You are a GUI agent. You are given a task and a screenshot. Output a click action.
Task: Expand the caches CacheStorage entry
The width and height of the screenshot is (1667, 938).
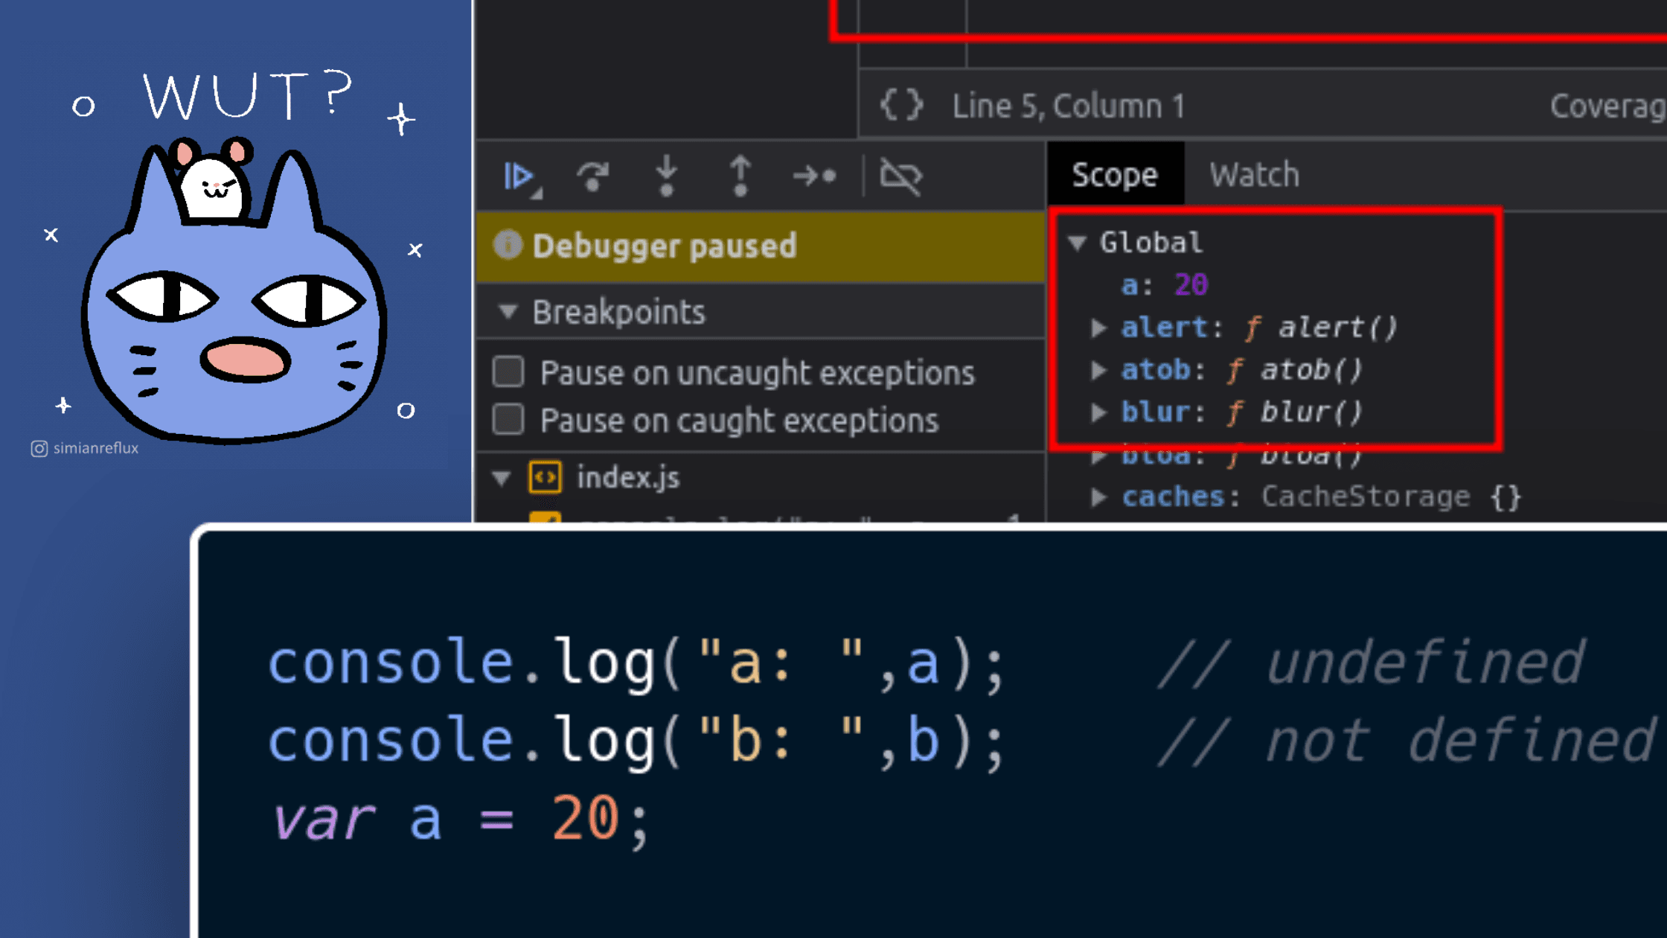click(x=1098, y=497)
